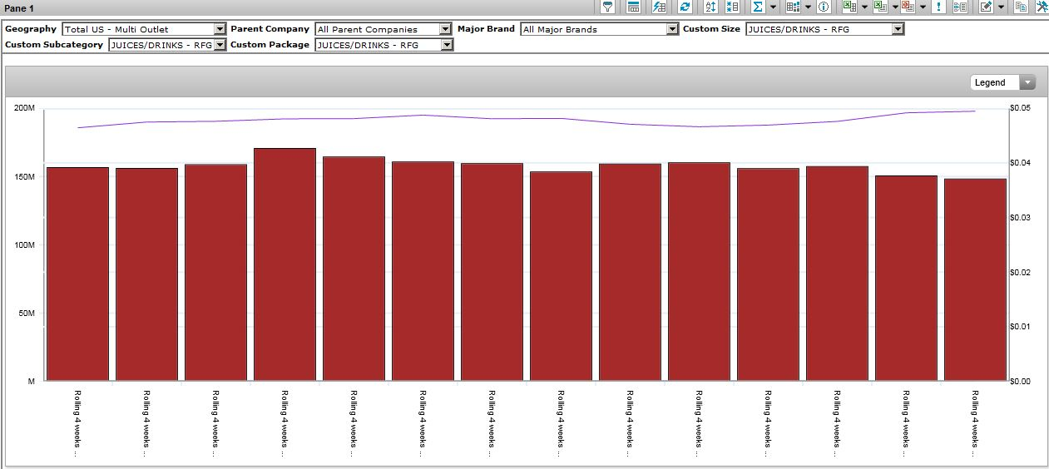Click the refresh icon in toolbar

(685, 7)
